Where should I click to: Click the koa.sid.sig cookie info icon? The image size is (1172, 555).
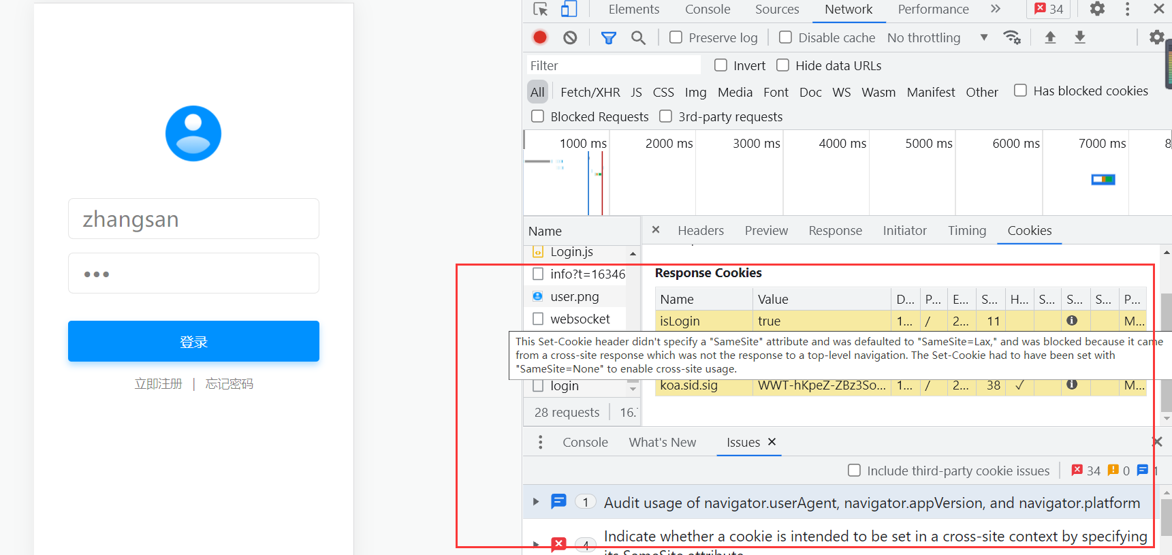[1072, 385]
